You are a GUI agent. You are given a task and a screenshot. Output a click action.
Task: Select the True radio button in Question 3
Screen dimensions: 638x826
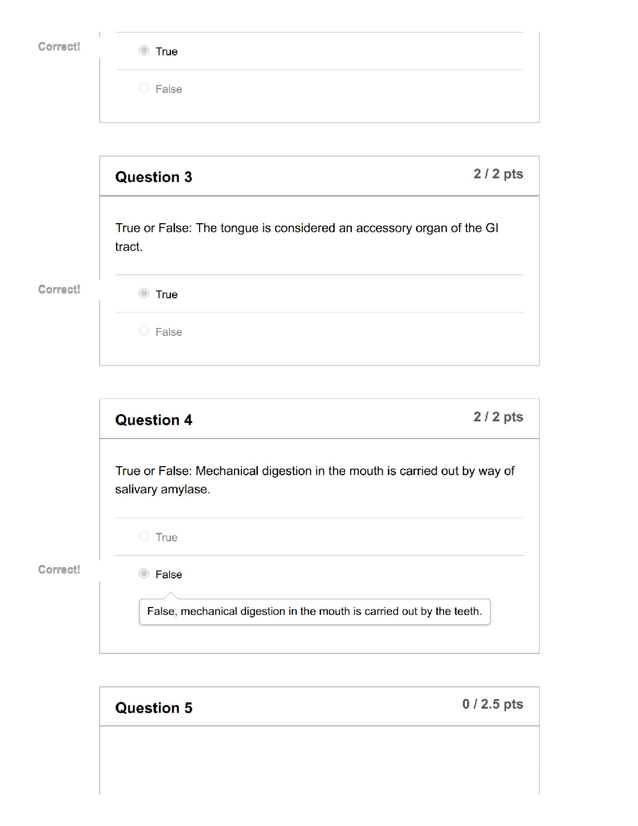point(144,294)
